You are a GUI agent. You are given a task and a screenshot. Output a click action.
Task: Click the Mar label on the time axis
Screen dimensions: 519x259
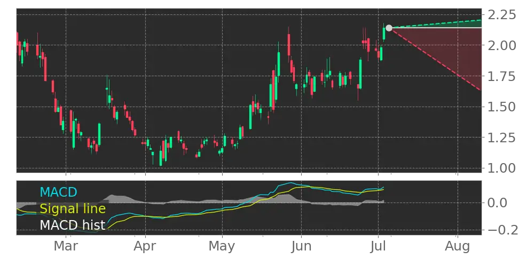66,247
